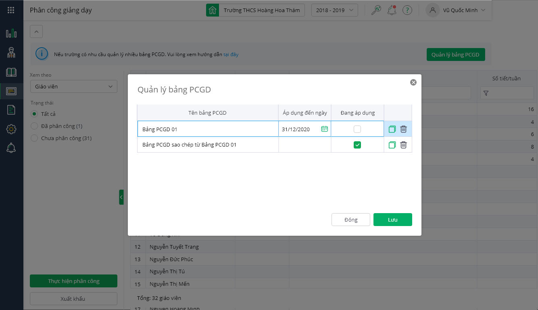
Task: Open the apps grid menu icon
Action: pos(11,10)
